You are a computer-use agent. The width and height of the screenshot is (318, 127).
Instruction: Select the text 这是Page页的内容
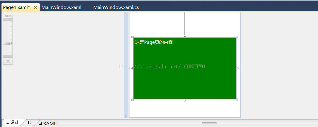coord(154,42)
